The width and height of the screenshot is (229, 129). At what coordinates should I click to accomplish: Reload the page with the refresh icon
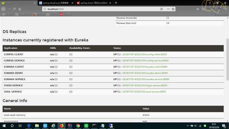[x=14, y=9]
